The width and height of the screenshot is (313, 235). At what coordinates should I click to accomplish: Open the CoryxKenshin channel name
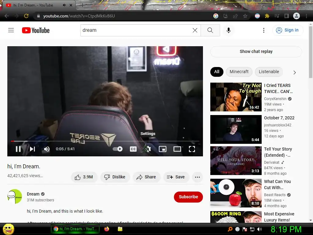(x=275, y=99)
